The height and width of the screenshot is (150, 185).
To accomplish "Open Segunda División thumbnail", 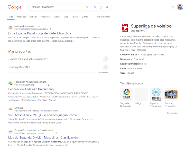I will (x=127, y=94).
